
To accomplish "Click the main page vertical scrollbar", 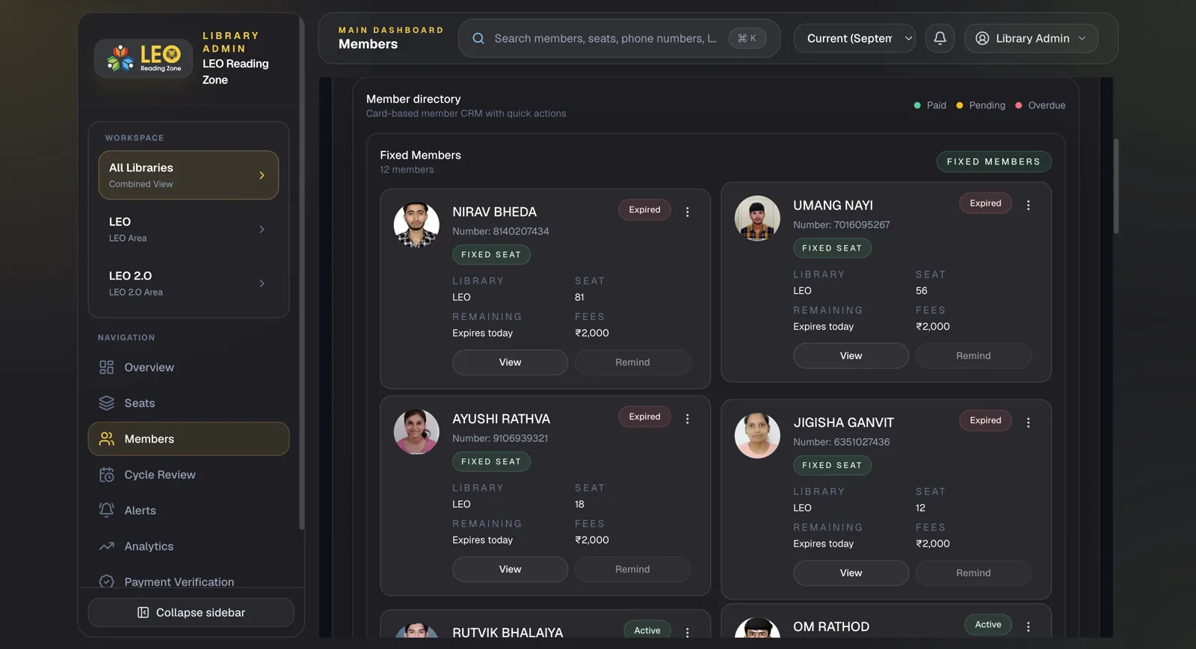I will point(1116,187).
